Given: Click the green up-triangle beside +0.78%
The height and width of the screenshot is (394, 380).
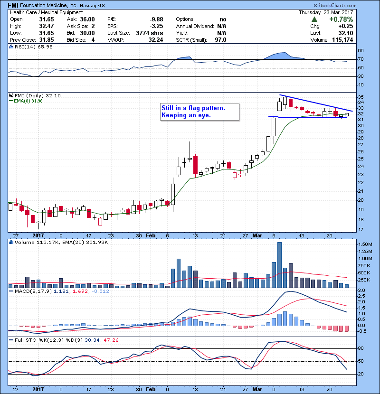Looking at the screenshot, I should (314, 19).
